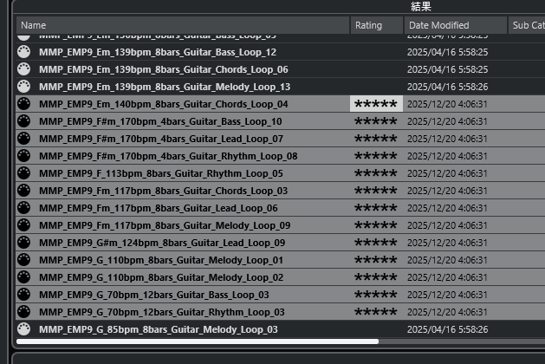Click MIDI icon of Em_140bpm Guitar_Chords_Loop_04
Image resolution: width=545 pixels, height=364 pixels.
point(23,104)
